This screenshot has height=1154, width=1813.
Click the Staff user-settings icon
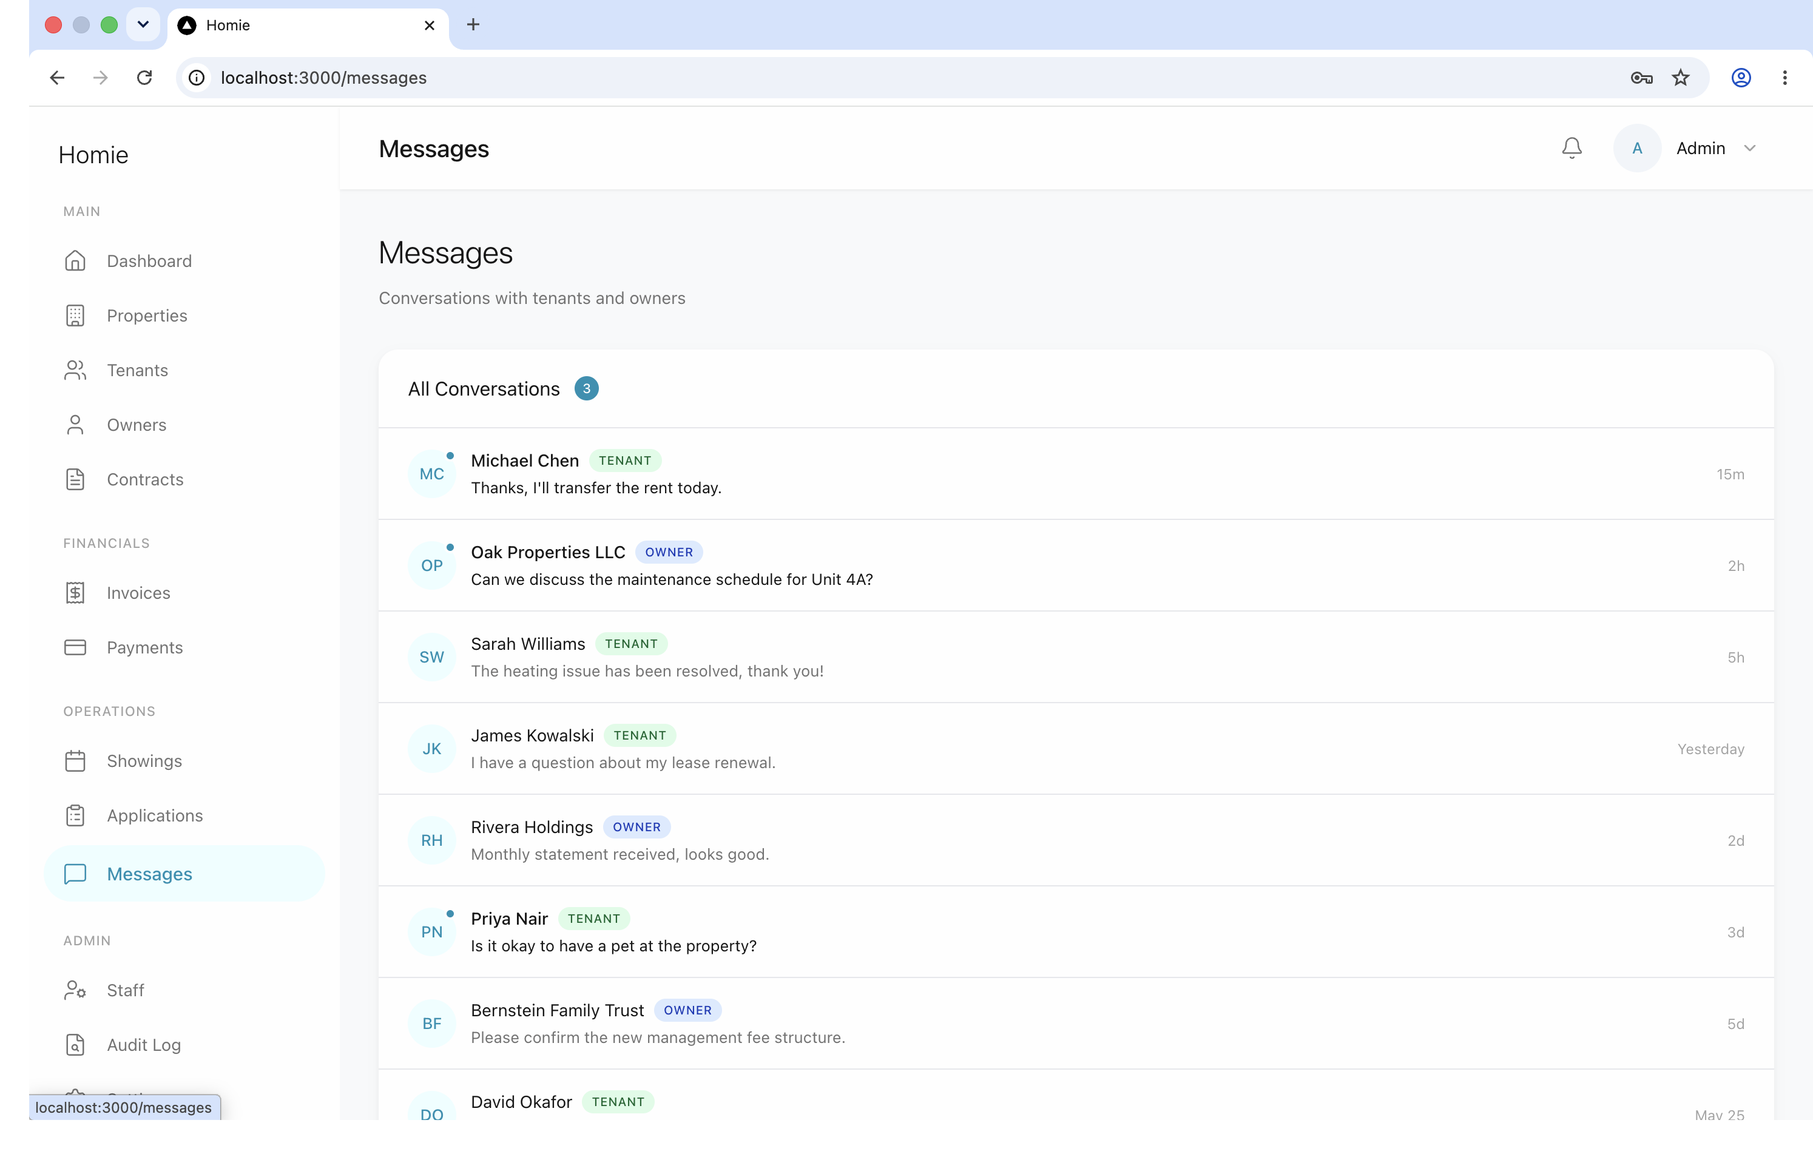click(75, 990)
